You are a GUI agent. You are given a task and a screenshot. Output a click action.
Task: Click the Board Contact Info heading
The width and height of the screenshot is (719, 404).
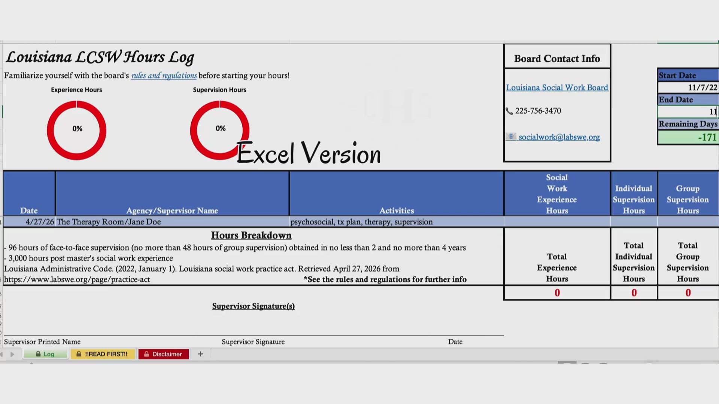pyautogui.click(x=557, y=59)
